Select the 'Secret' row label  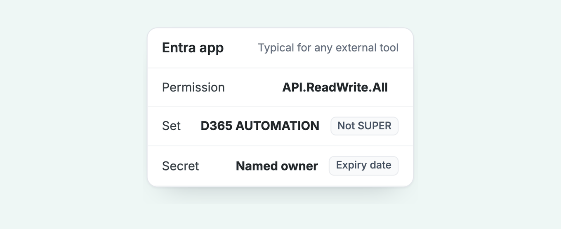181,166
